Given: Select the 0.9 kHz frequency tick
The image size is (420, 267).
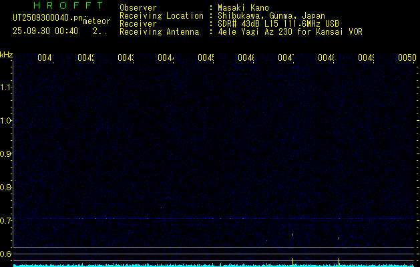Looking at the screenshot, I should (x=6, y=154).
